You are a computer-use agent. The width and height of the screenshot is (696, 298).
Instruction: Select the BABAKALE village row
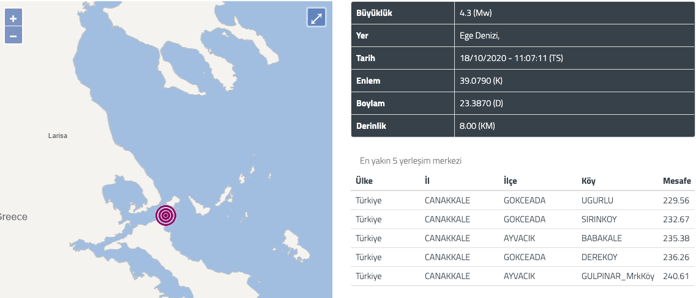pyautogui.click(x=522, y=238)
